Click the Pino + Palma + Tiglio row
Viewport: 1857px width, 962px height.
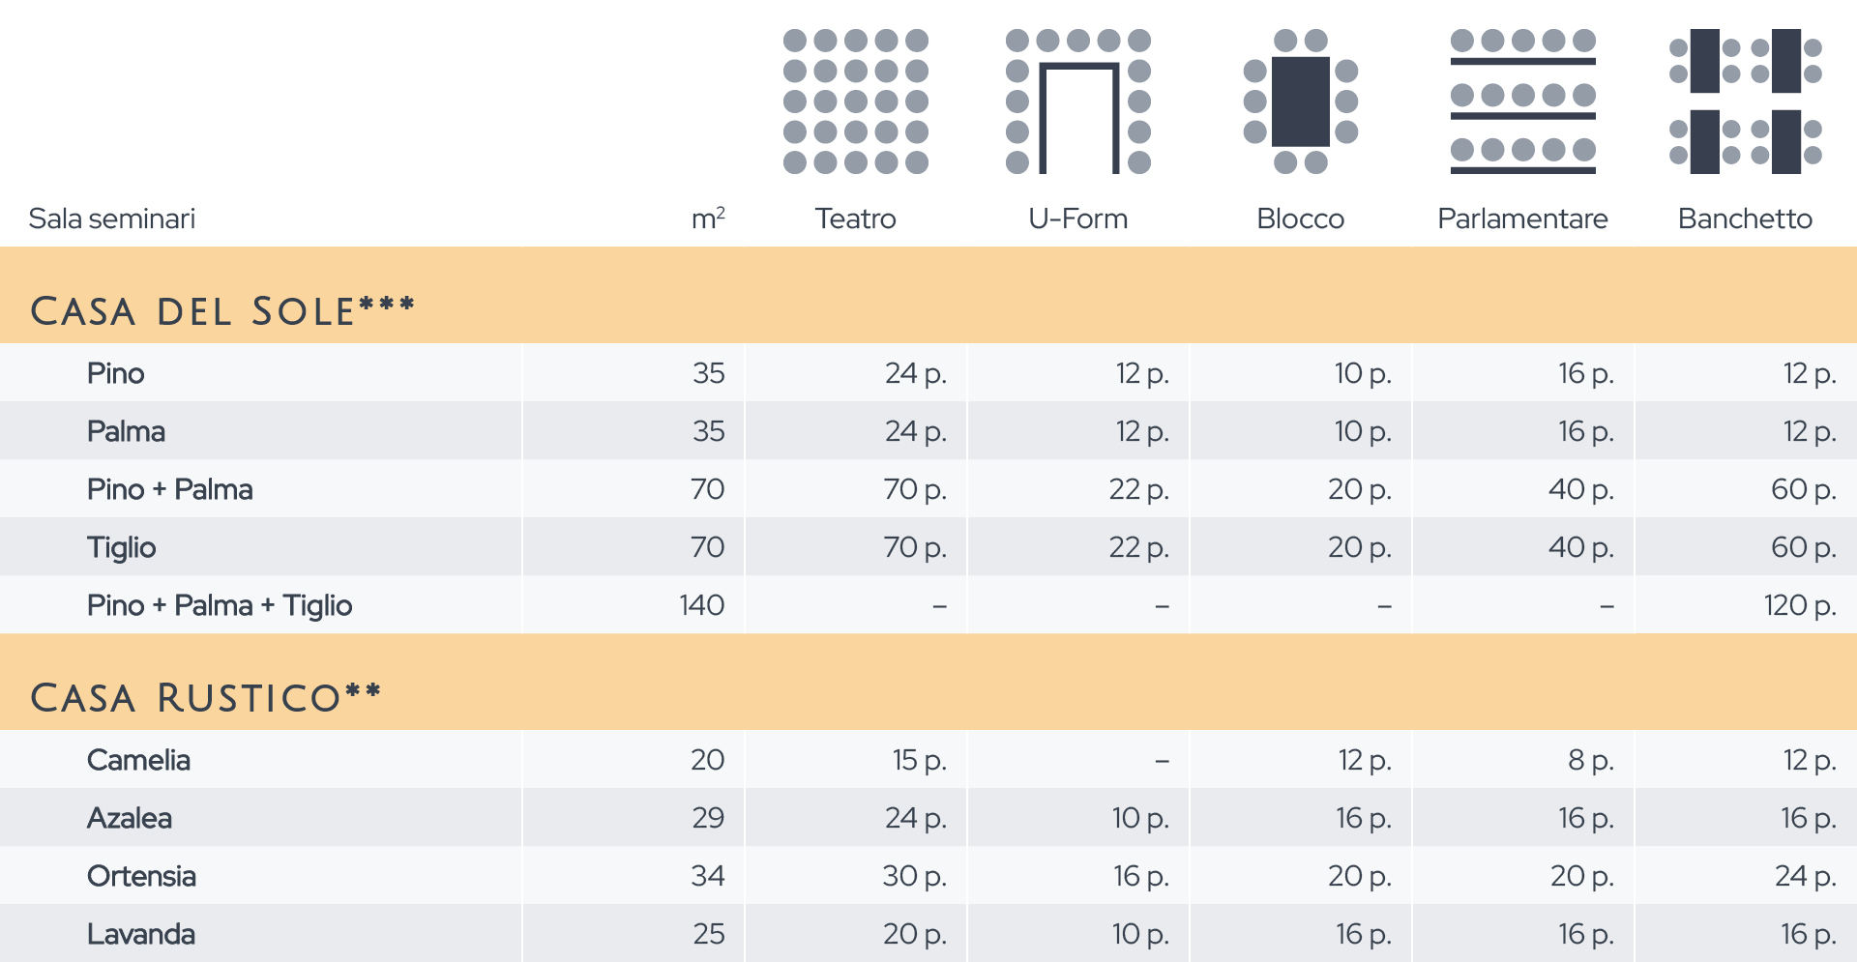(x=928, y=604)
